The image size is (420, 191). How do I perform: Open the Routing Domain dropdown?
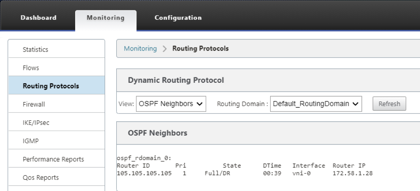tap(316, 104)
